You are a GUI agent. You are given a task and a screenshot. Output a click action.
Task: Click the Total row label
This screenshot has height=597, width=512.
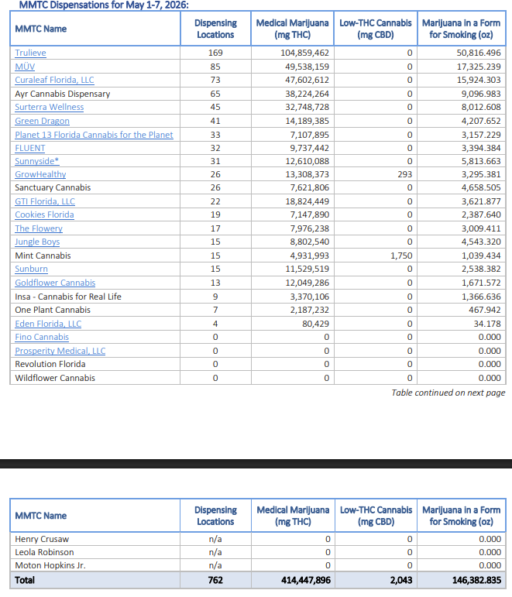click(x=25, y=580)
